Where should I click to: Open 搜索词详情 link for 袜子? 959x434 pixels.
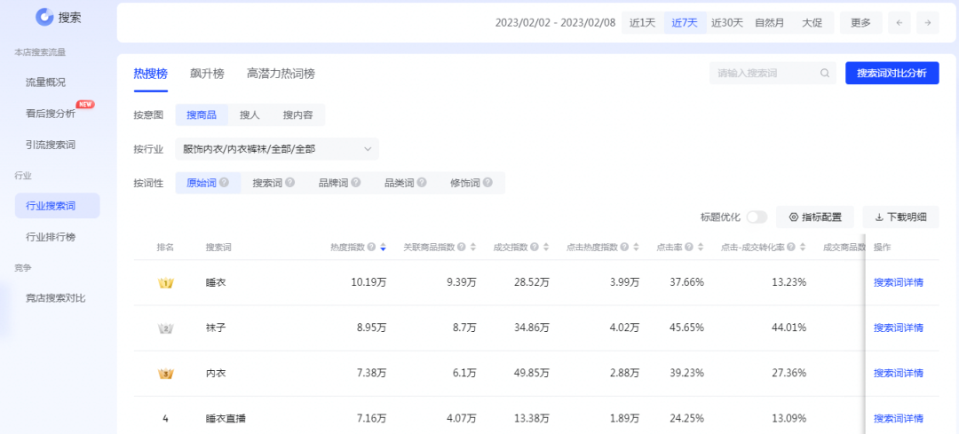898,327
